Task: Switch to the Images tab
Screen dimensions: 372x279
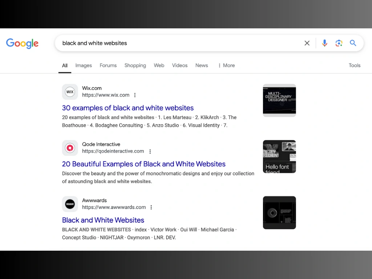Action: click(x=84, y=65)
